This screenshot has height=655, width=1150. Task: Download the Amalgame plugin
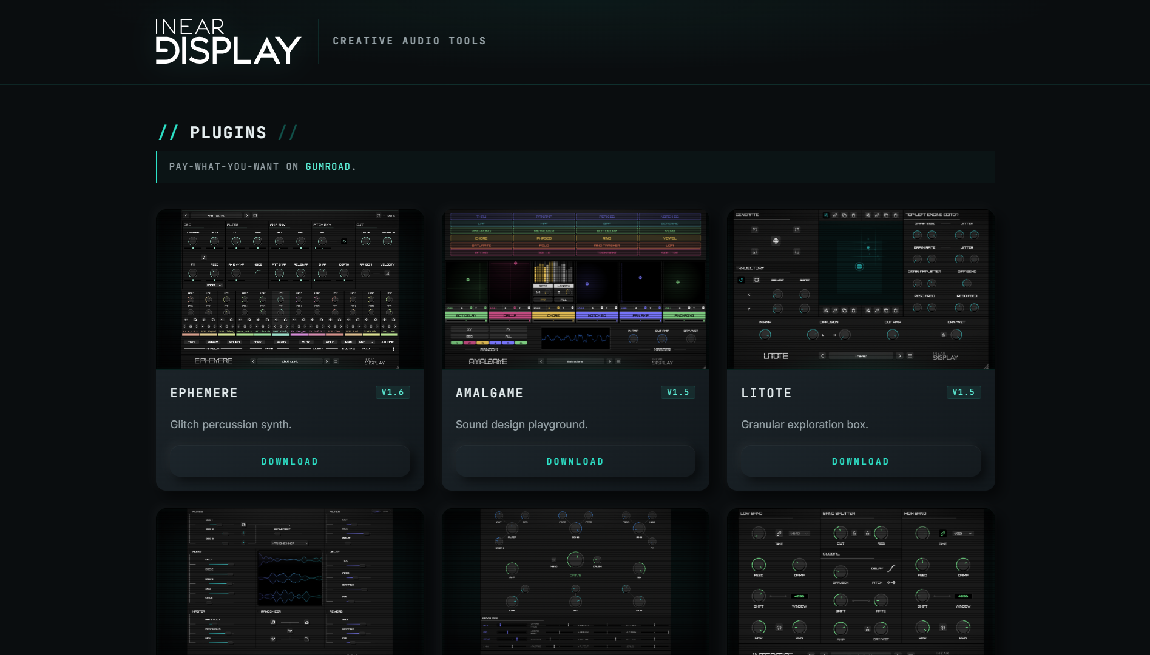[575, 462]
